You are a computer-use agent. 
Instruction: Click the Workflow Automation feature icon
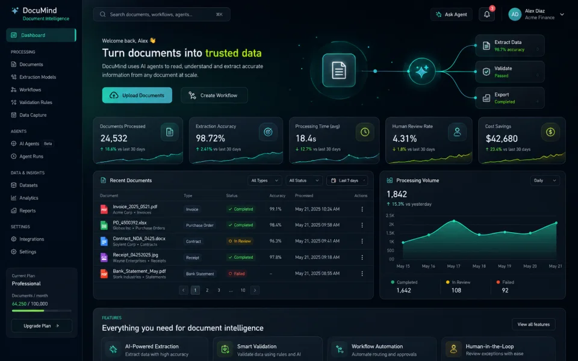(x=340, y=349)
